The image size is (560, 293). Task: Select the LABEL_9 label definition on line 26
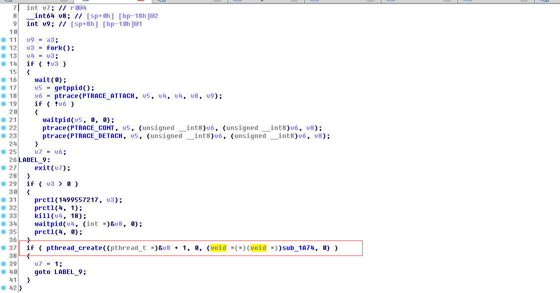(34, 160)
